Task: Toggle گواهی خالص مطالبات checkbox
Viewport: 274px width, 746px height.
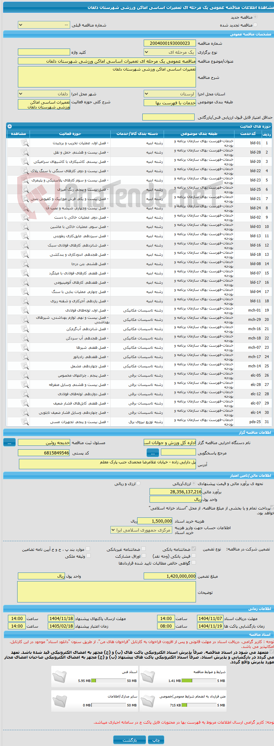Action: click(x=194, y=563)
